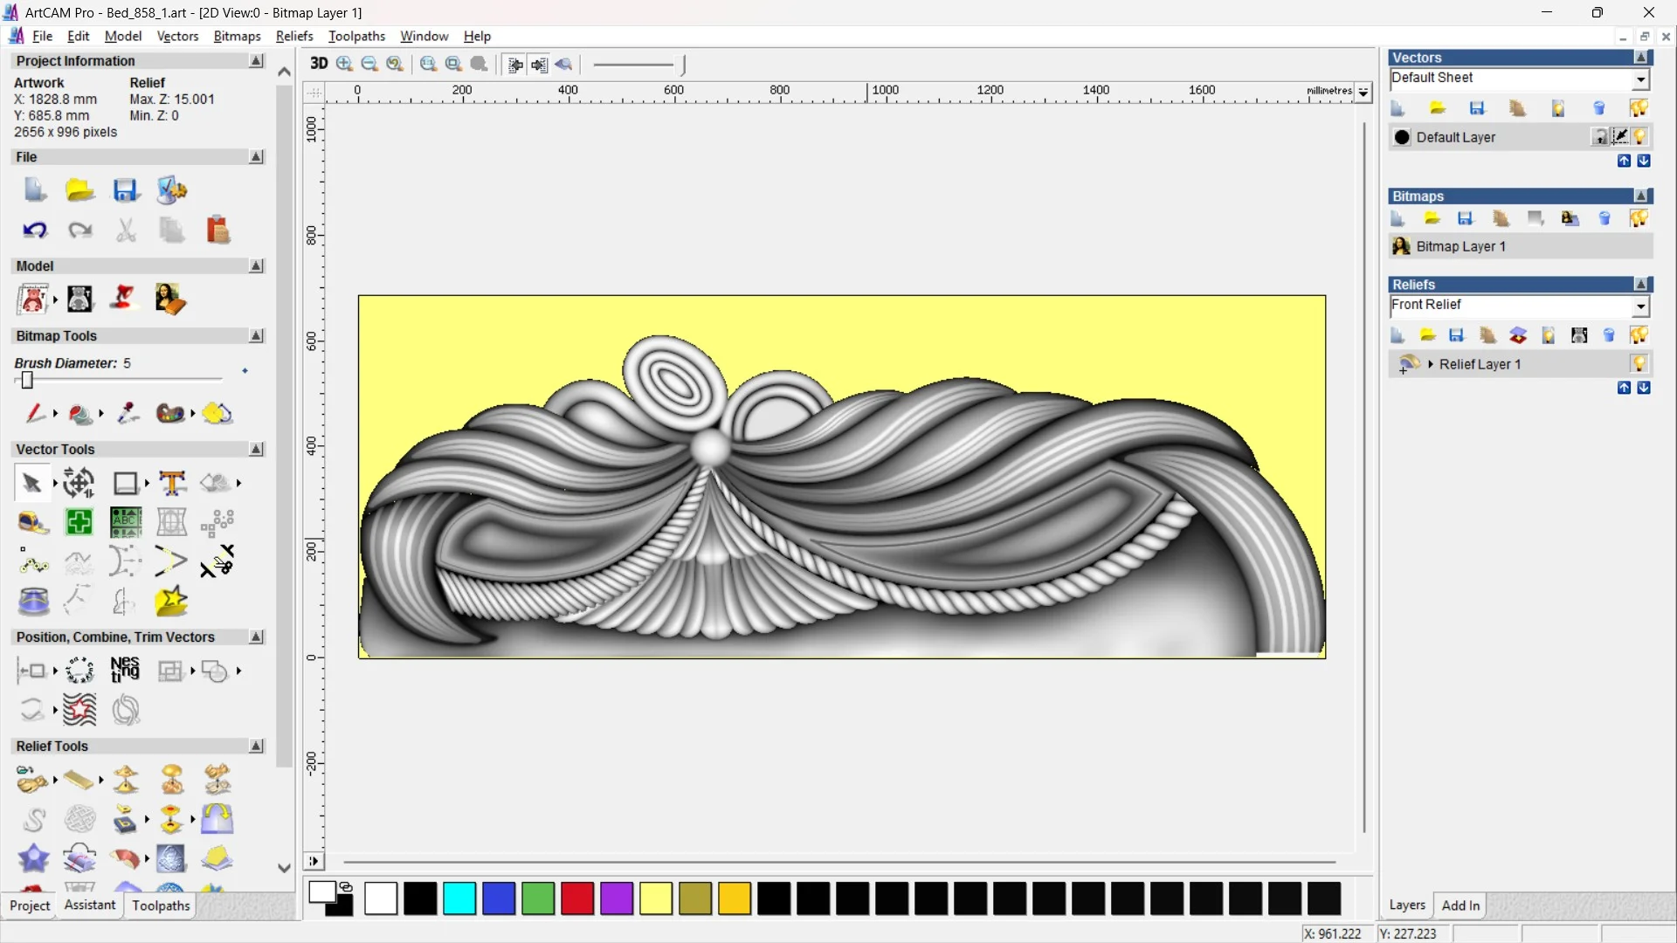The width and height of the screenshot is (1677, 943).
Task: Open the Front Relief dropdown
Action: click(1640, 306)
